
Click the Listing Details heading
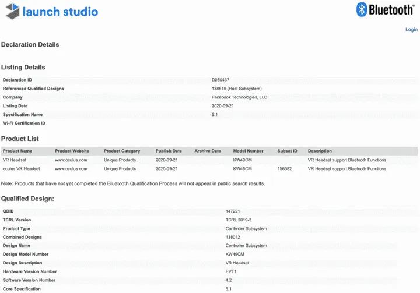coord(23,67)
